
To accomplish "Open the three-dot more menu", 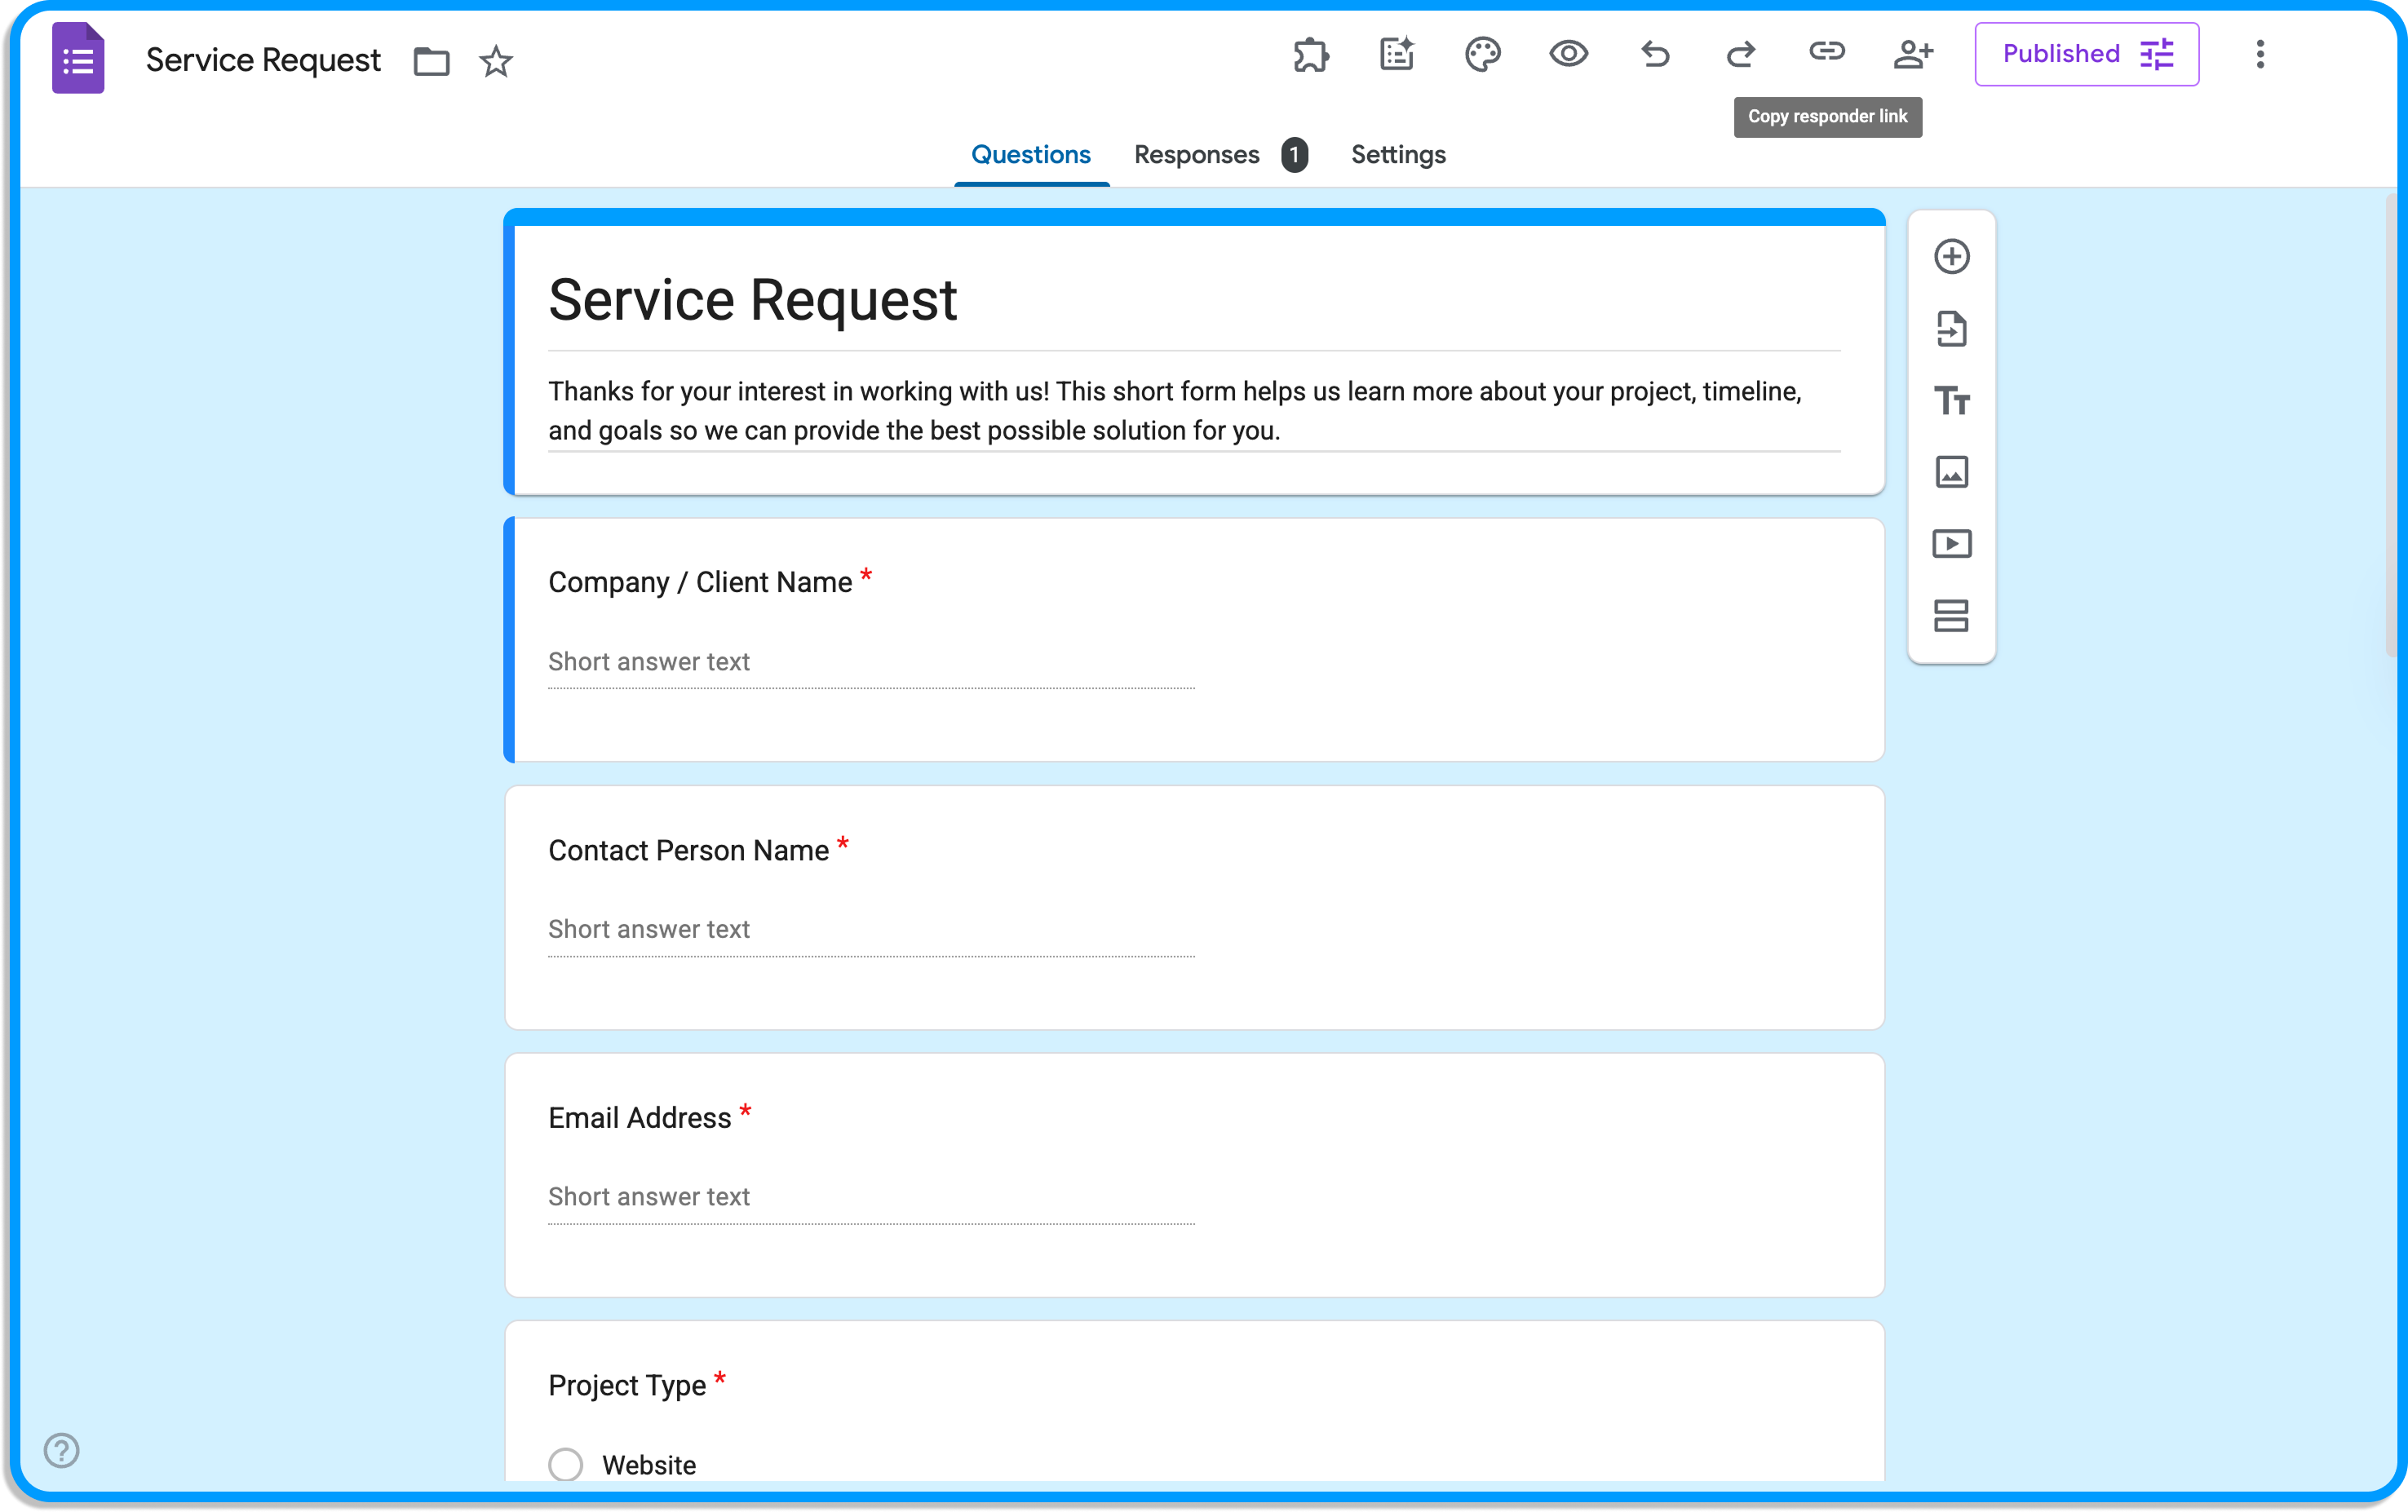I will pyautogui.click(x=2259, y=54).
